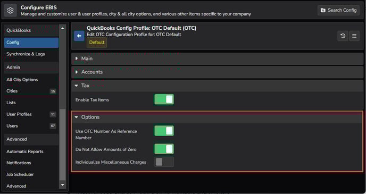Click sidebar scrollbar down arrow
366x194 pixels.
tap(63, 185)
